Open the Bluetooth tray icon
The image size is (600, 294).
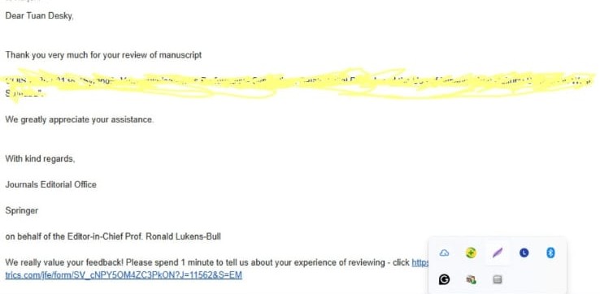pyautogui.click(x=550, y=253)
